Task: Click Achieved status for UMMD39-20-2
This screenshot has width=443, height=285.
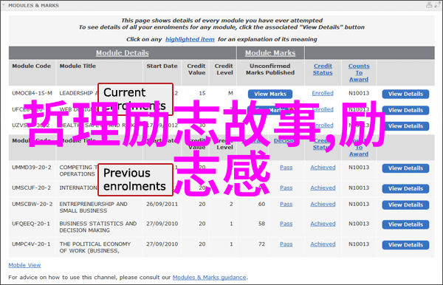Action: pyautogui.click(x=323, y=168)
